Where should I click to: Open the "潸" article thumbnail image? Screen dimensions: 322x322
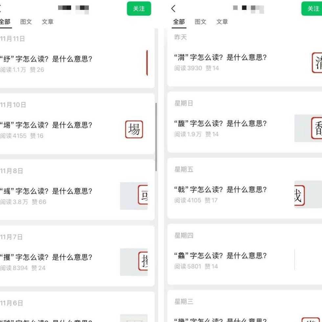pyautogui.click(x=317, y=63)
